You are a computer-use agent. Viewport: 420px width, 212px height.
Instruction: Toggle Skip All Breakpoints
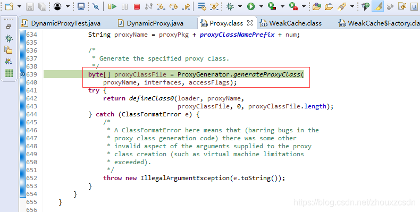(96, 6)
